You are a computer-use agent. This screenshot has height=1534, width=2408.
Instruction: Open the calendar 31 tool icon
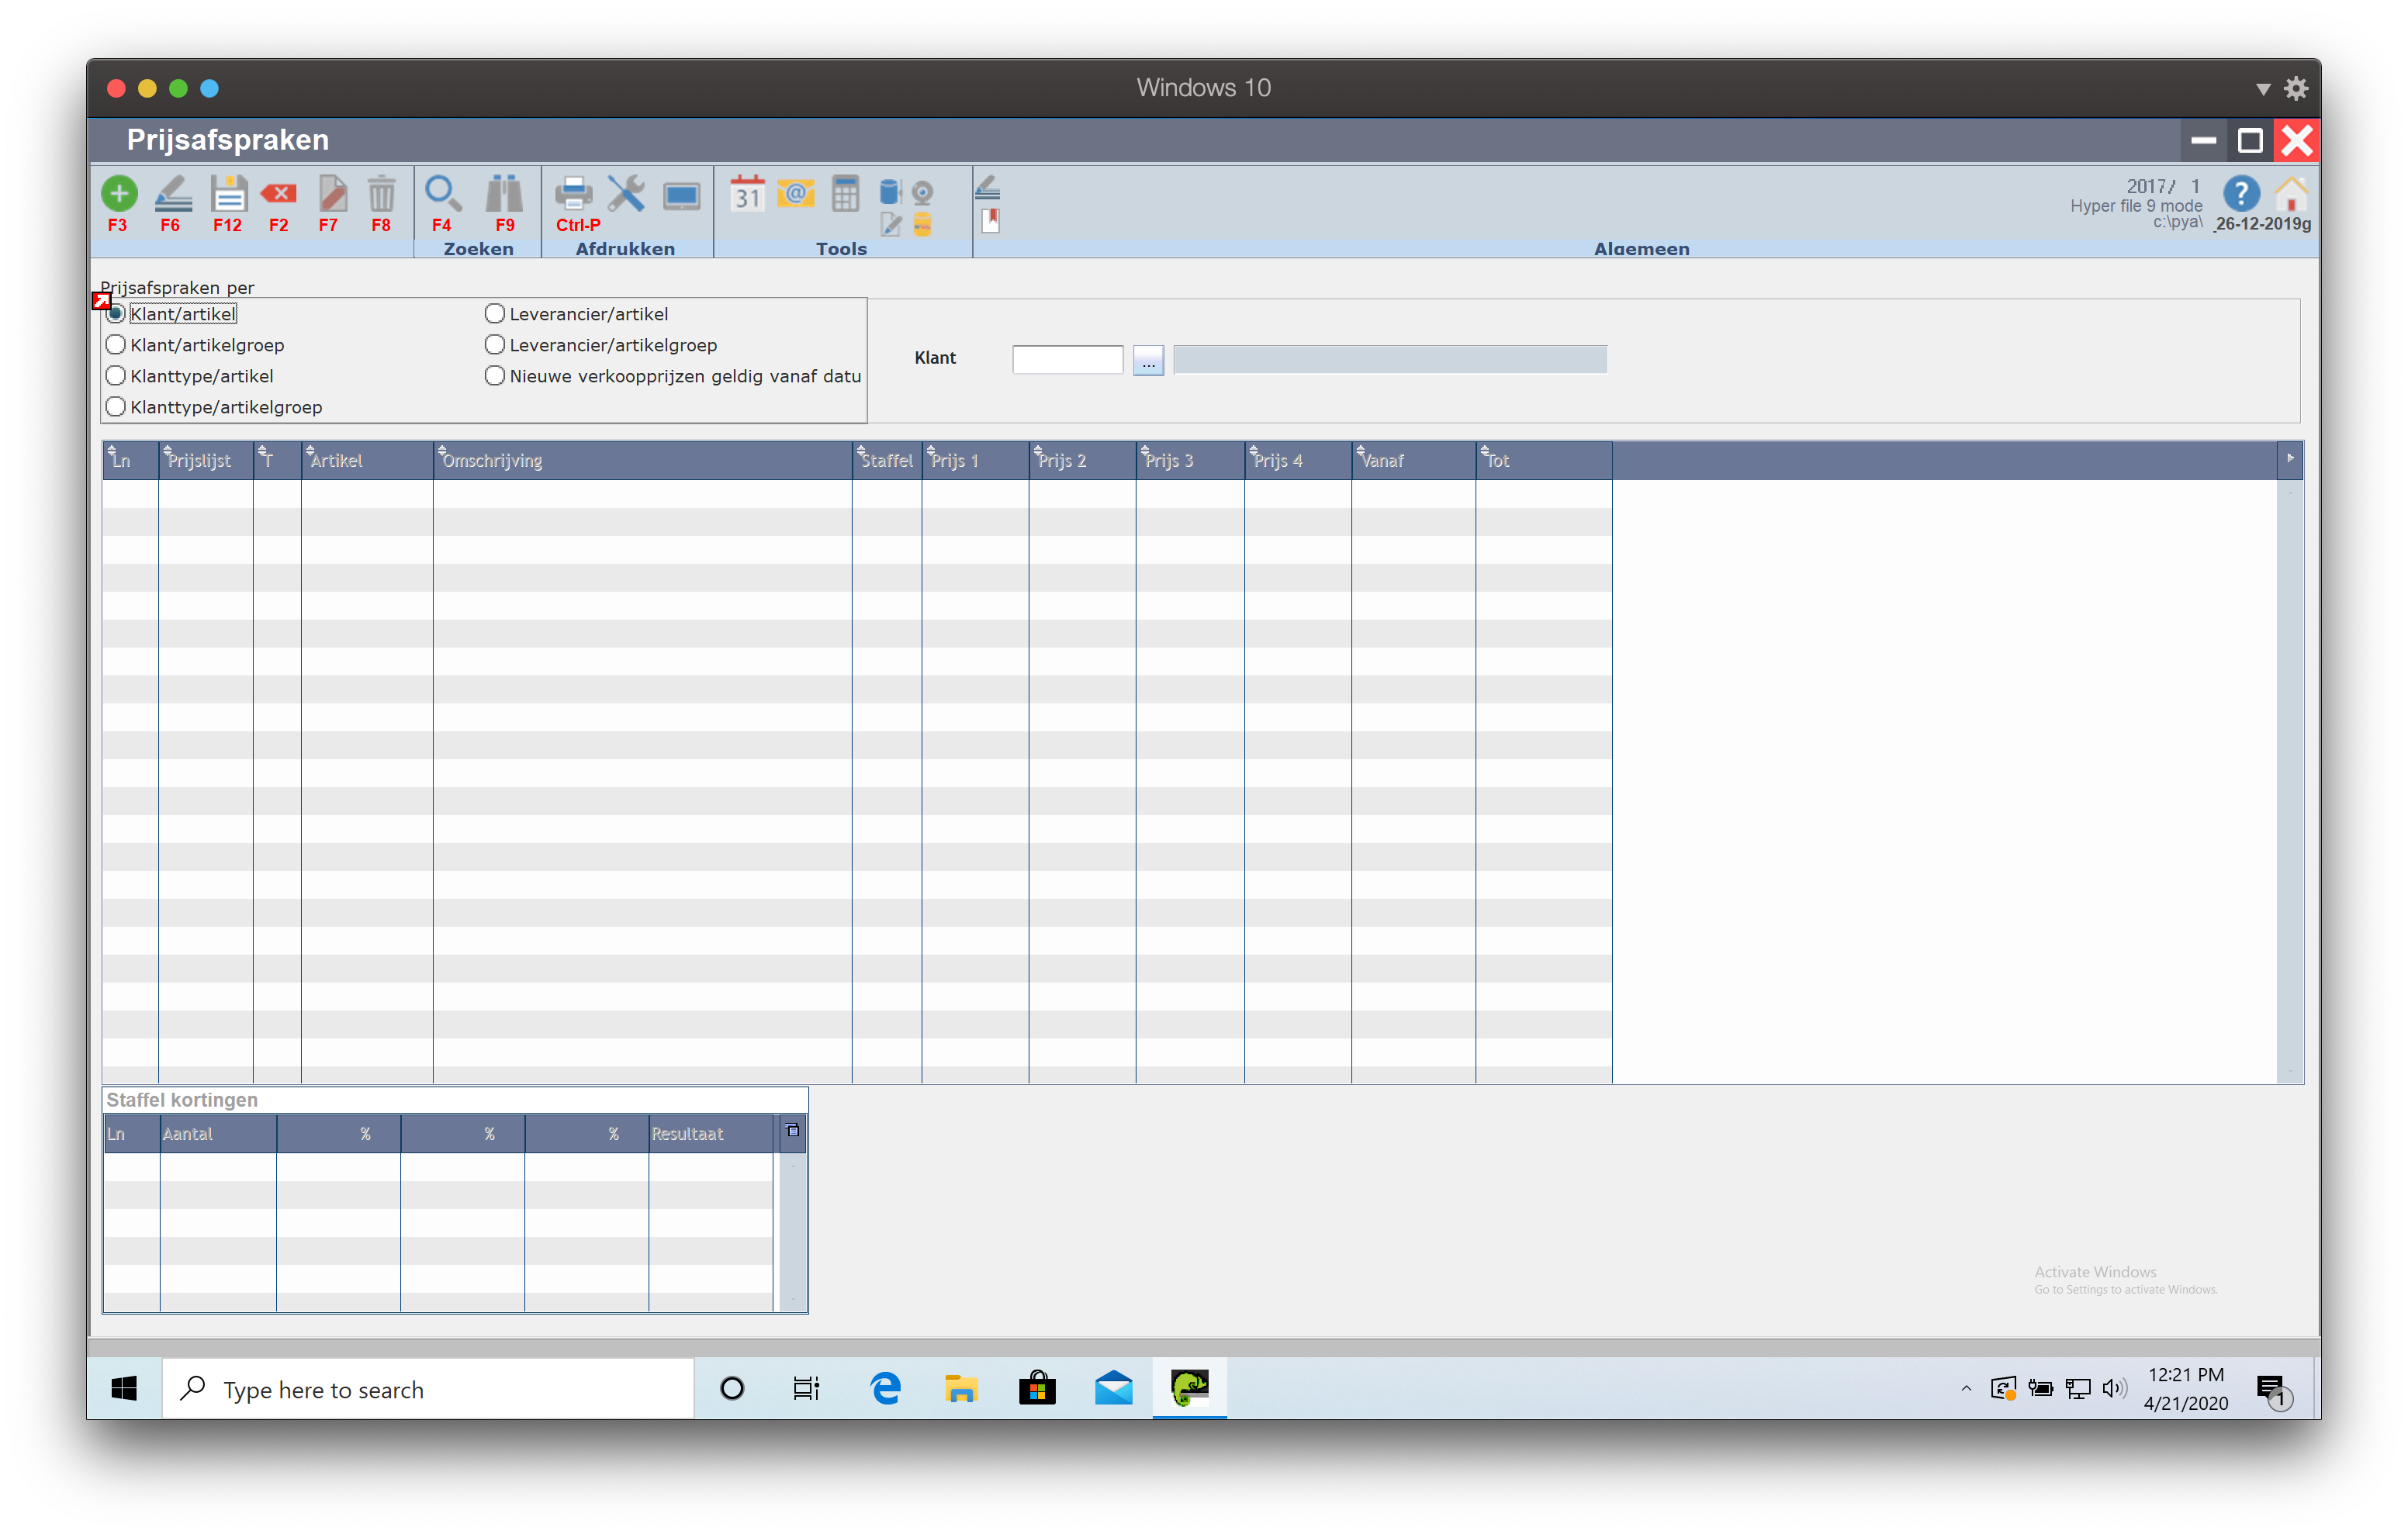click(747, 193)
